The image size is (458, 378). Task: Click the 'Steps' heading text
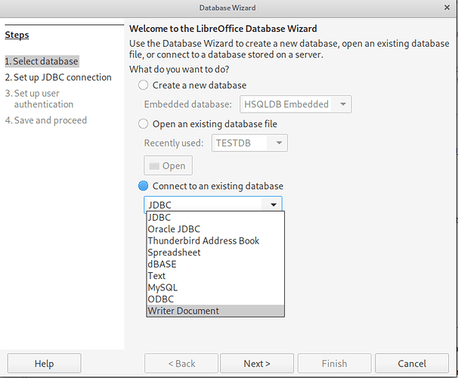(x=17, y=35)
